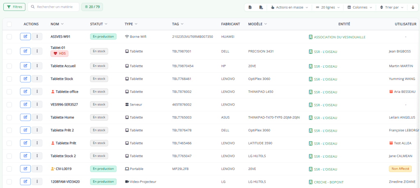This screenshot has height=188, width=420.
Task: Expand the TYPE column header menu
Action: [136, 24]
